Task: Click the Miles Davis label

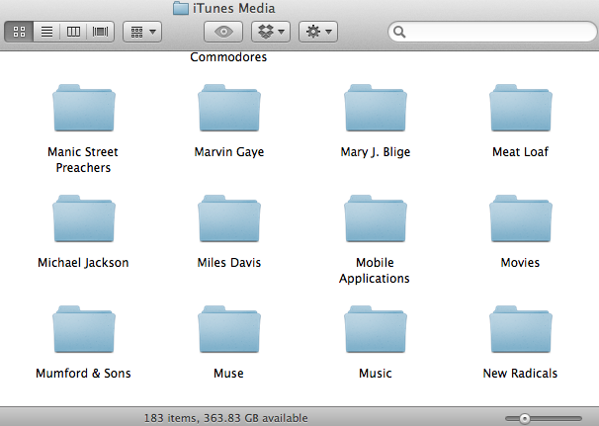Action: tap(229, 263)
